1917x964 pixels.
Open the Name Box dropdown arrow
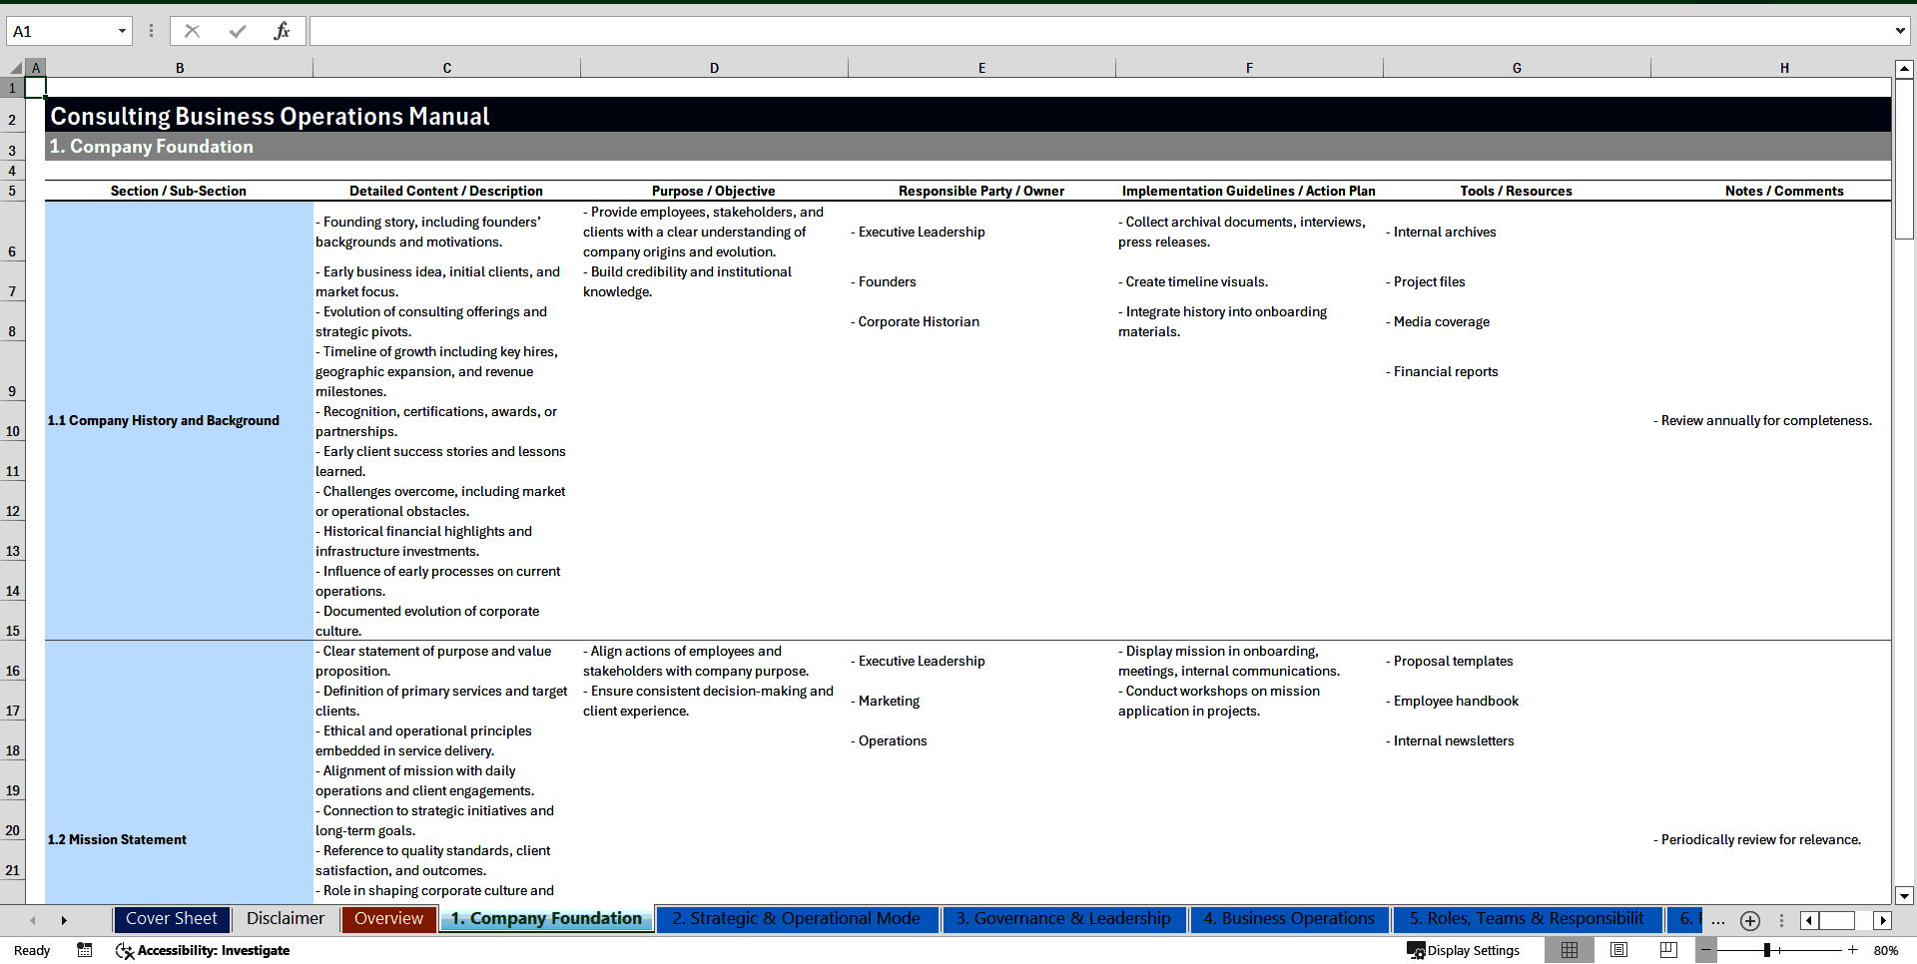pyautogui.click(x=124, y=31)
